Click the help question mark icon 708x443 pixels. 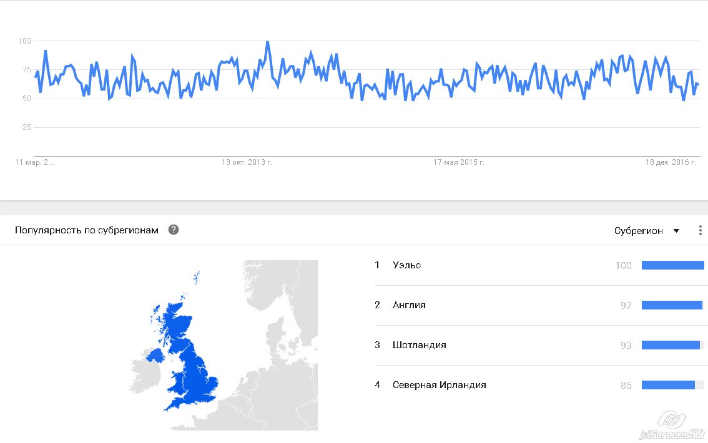174,230
